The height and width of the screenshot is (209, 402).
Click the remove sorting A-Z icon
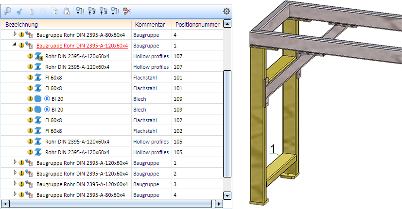click(127, 11)
